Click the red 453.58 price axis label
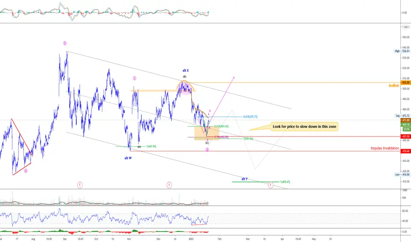This screenshot has height=242, width=411. pyautogui.click(x=406, y=136)
